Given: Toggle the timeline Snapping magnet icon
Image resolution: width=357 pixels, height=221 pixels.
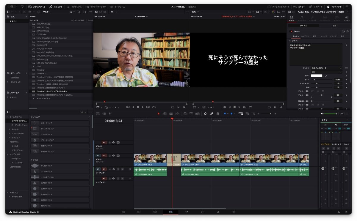Looking at the screenshot, I should (205, 113).
